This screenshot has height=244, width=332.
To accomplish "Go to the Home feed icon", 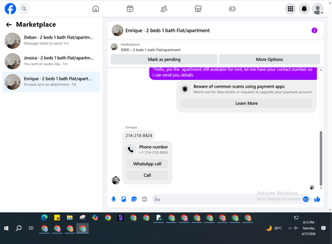I will (x=96, y=9).
